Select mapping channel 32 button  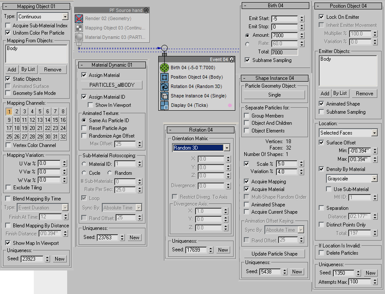pyautogui.click(x=63, y=137)
